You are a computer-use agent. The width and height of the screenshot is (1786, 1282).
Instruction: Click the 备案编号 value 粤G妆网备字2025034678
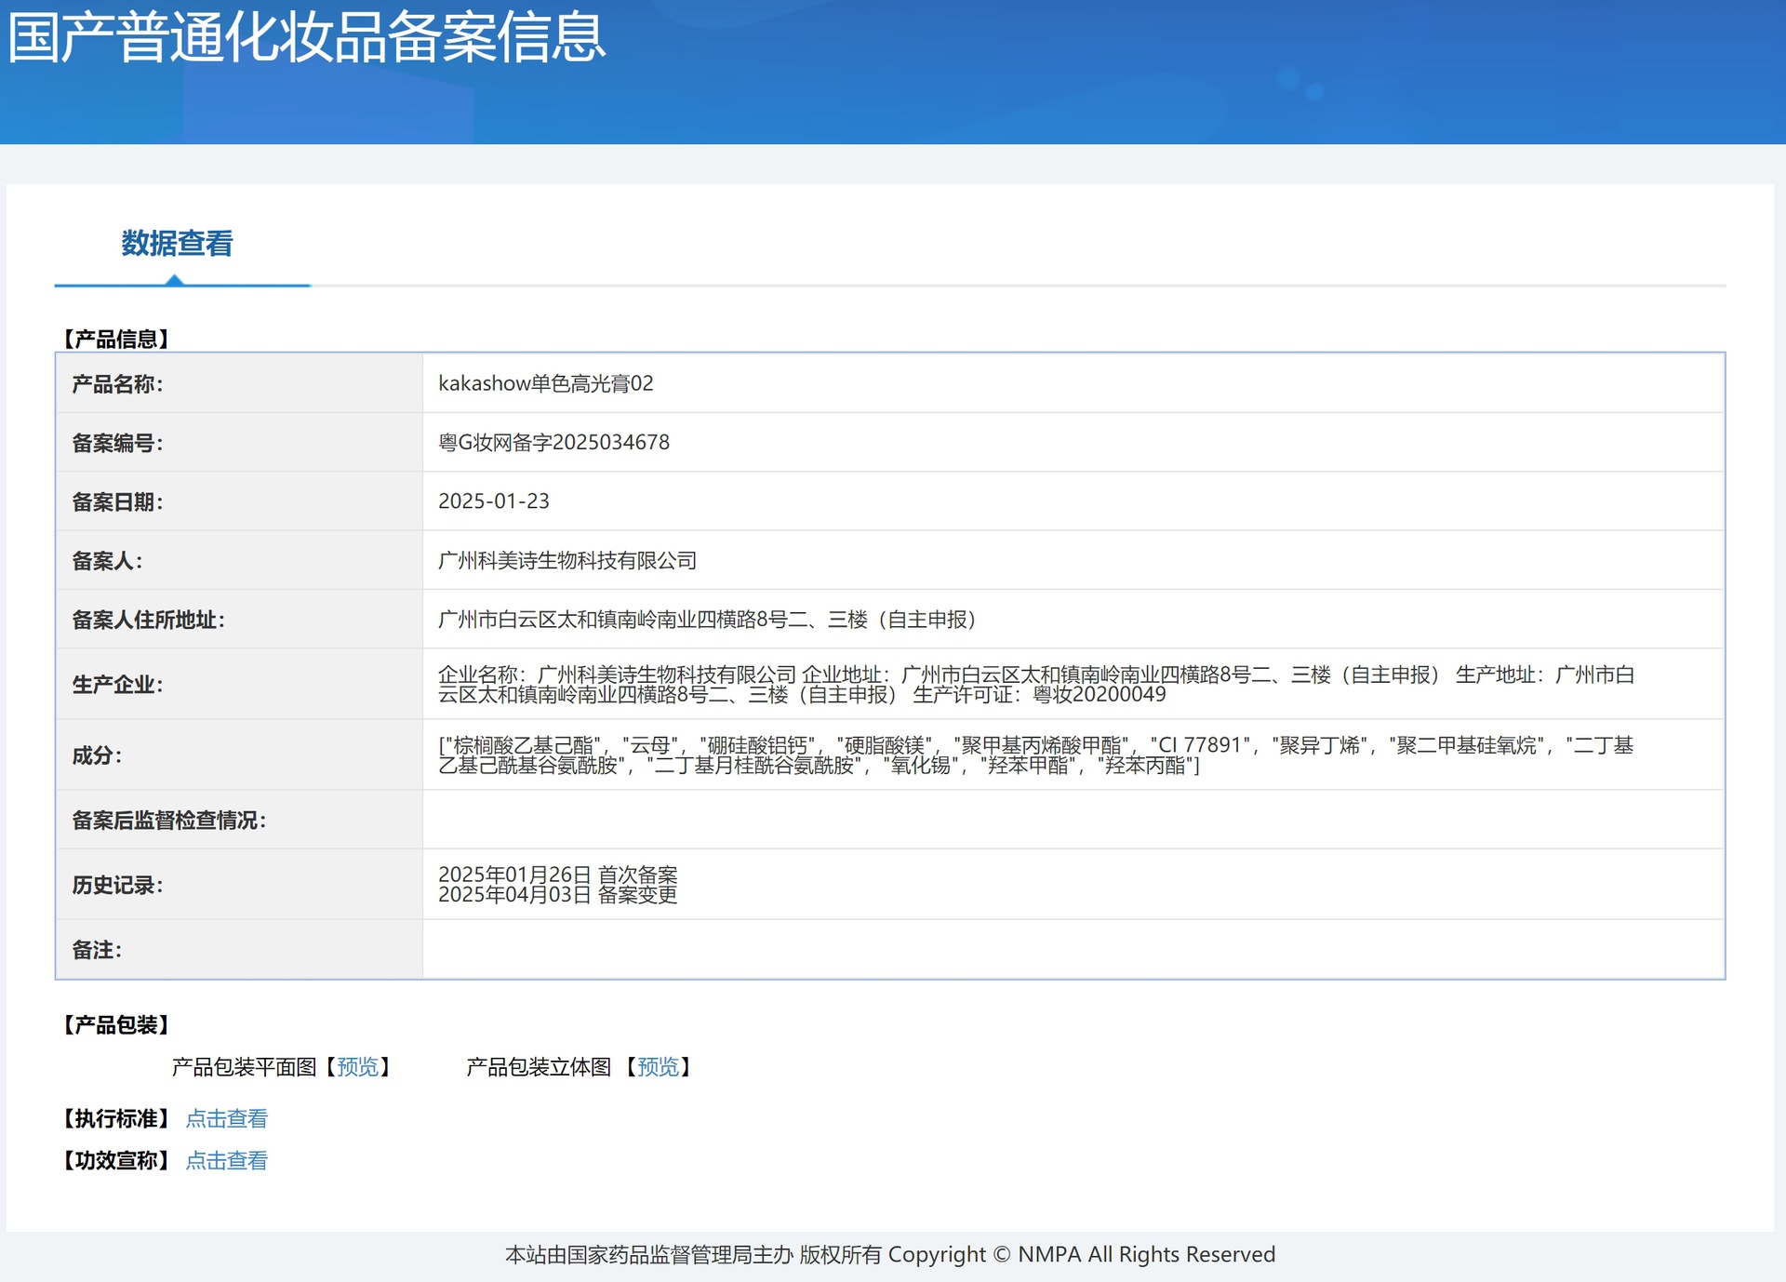(553, 442)
